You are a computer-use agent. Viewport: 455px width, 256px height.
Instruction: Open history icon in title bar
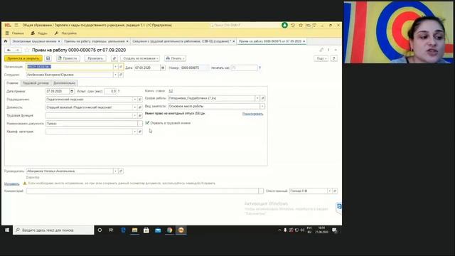tap(293, 26)
